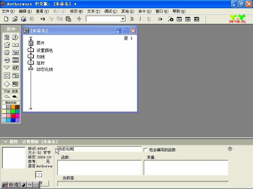This screenshot has height=189, width=253.
Task: Click the icon name field containing 动态化线
Action: [99, 149]
